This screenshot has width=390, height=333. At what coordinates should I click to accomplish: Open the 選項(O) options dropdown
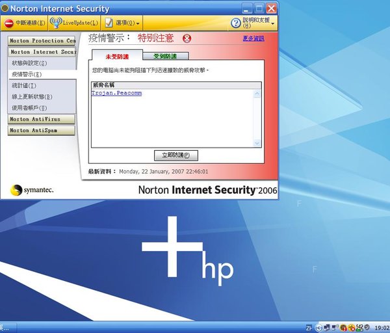point(123,23)
